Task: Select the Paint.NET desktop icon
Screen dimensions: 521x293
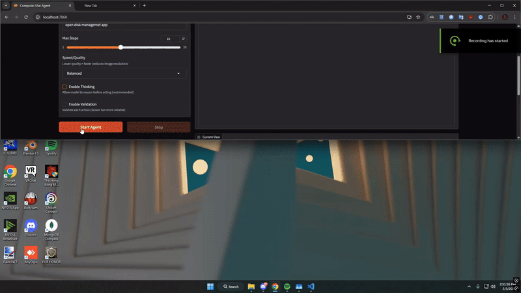Action: (10, 255)
